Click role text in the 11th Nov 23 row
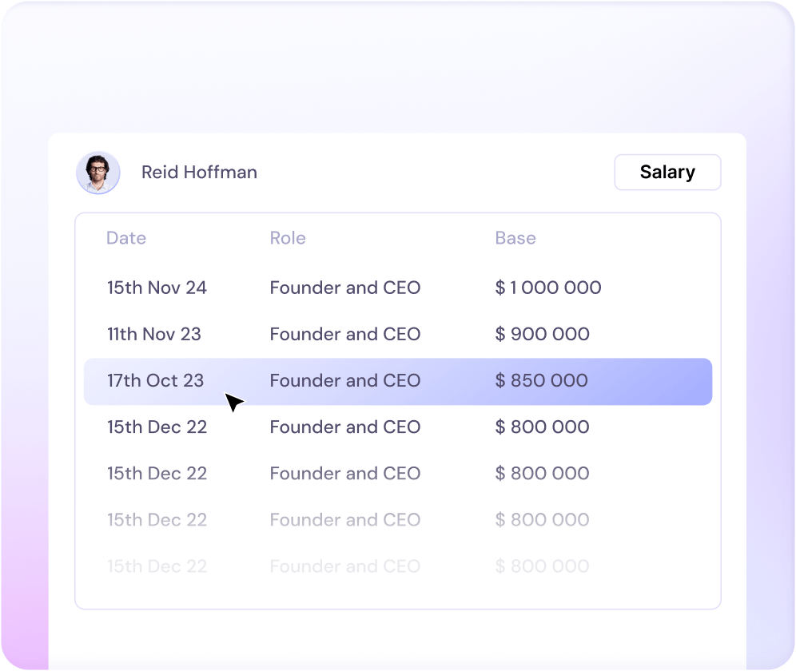Viewport: 796px width, 671px height. [345, 334]
